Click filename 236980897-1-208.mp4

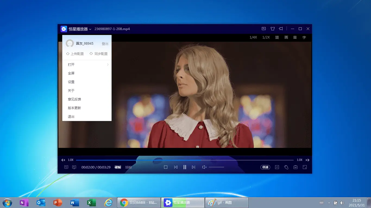112,29
